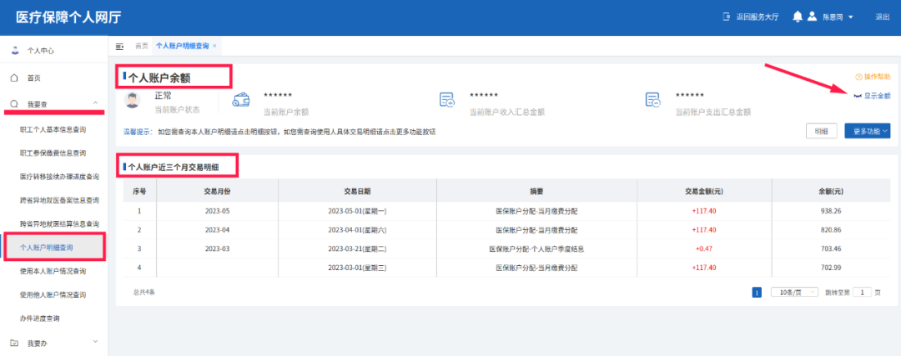Collapse sidebar using the menu fold icon

119,46
